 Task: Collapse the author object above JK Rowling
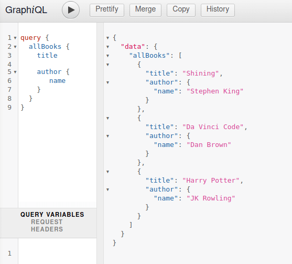click(107, 189)
